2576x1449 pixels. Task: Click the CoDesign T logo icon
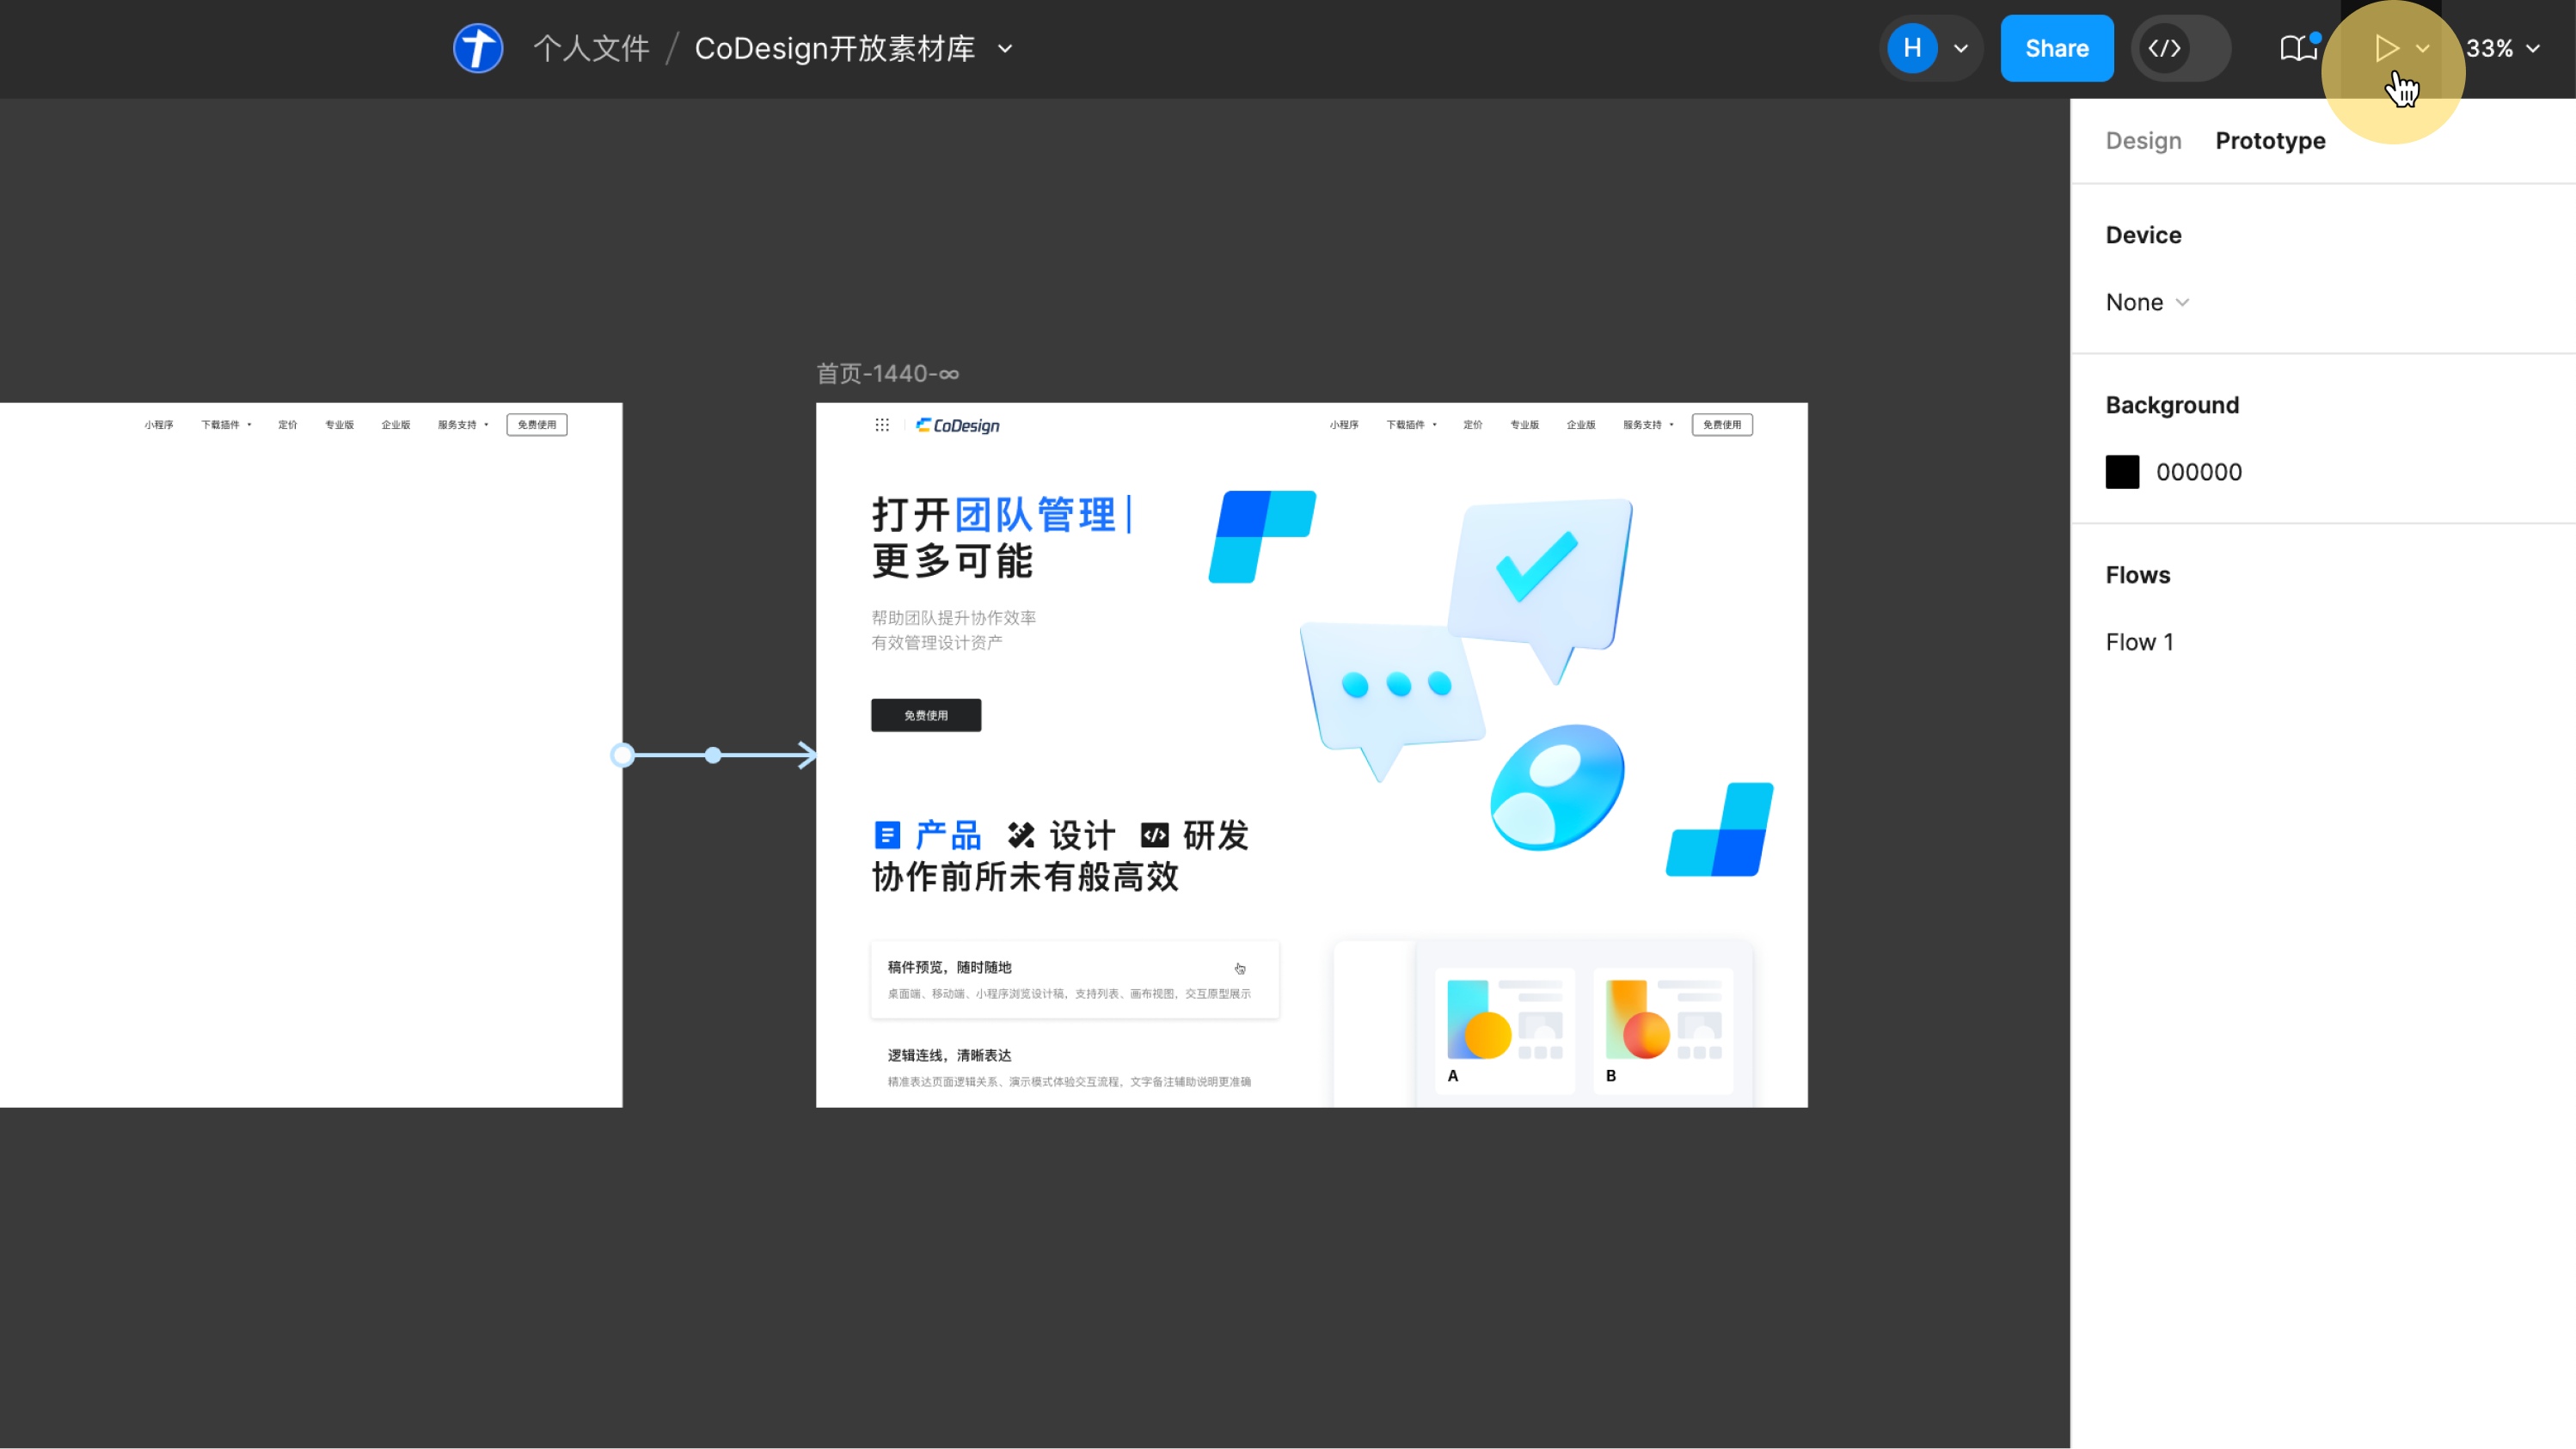click(476, 48)
